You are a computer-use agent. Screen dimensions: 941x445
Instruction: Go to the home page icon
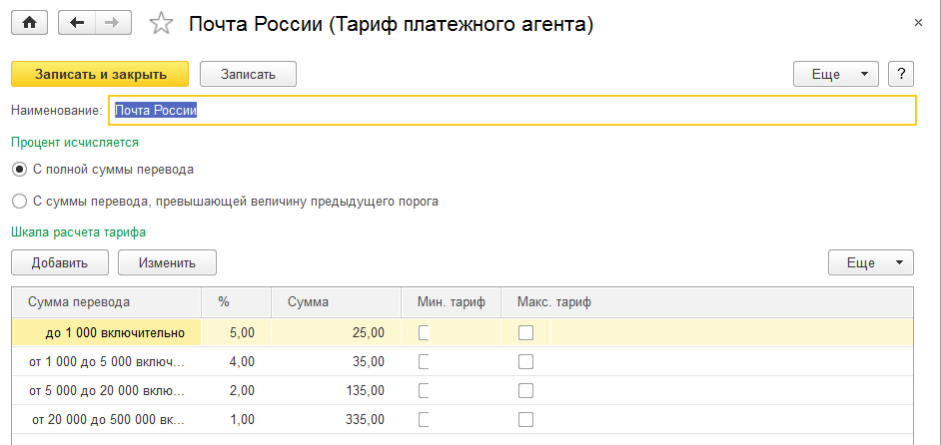point(29,23)
